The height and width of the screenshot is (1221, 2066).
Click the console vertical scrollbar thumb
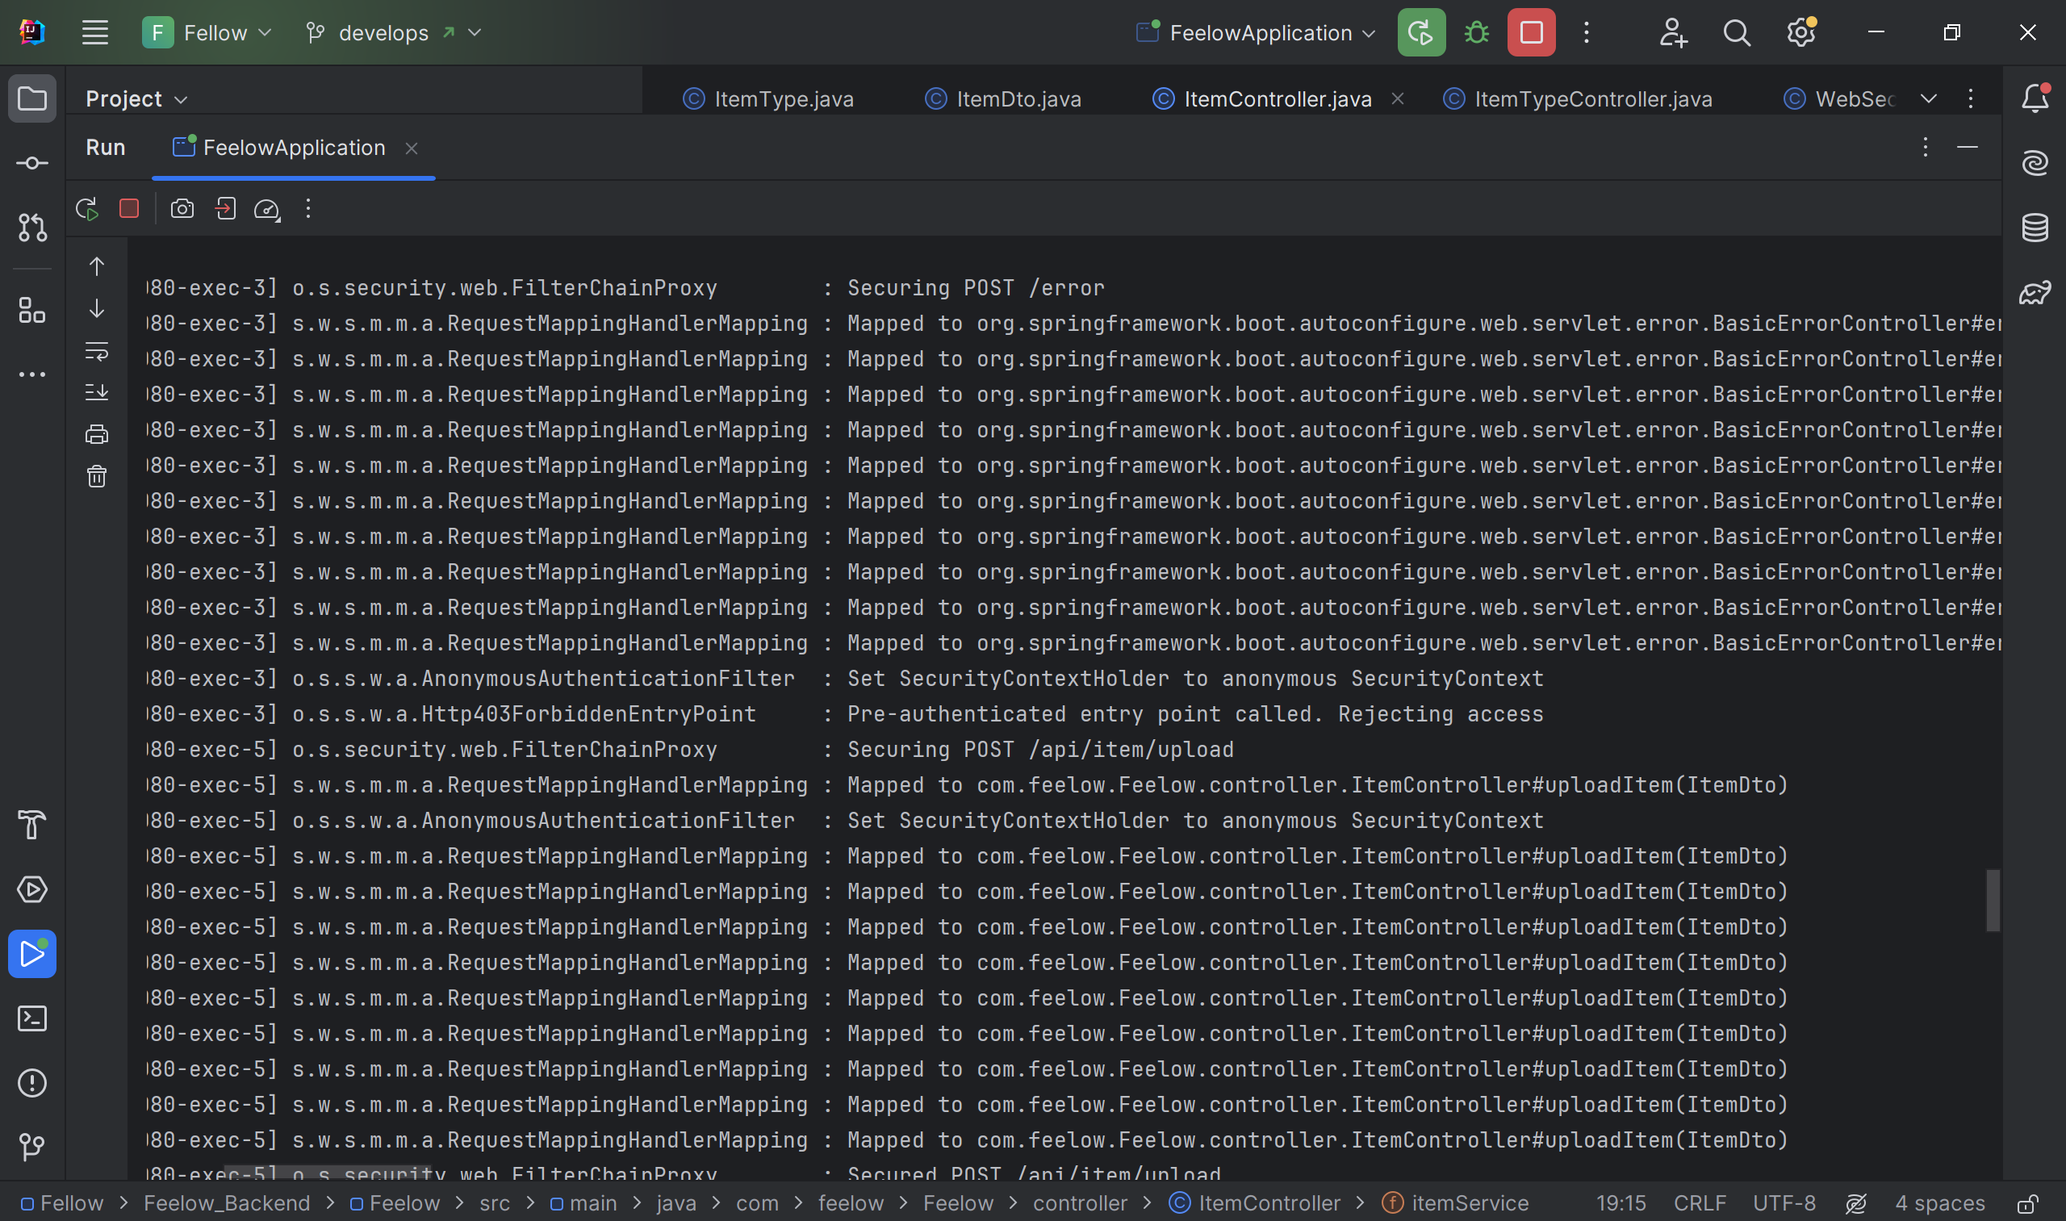1992,900
